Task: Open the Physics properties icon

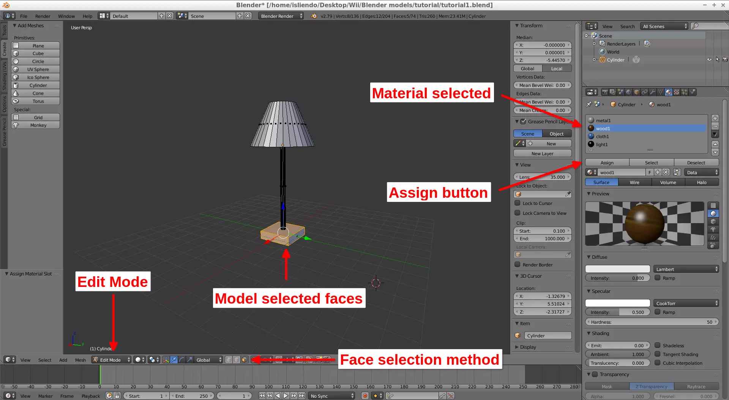Action: pyautogui.click(x=693, y=92)
